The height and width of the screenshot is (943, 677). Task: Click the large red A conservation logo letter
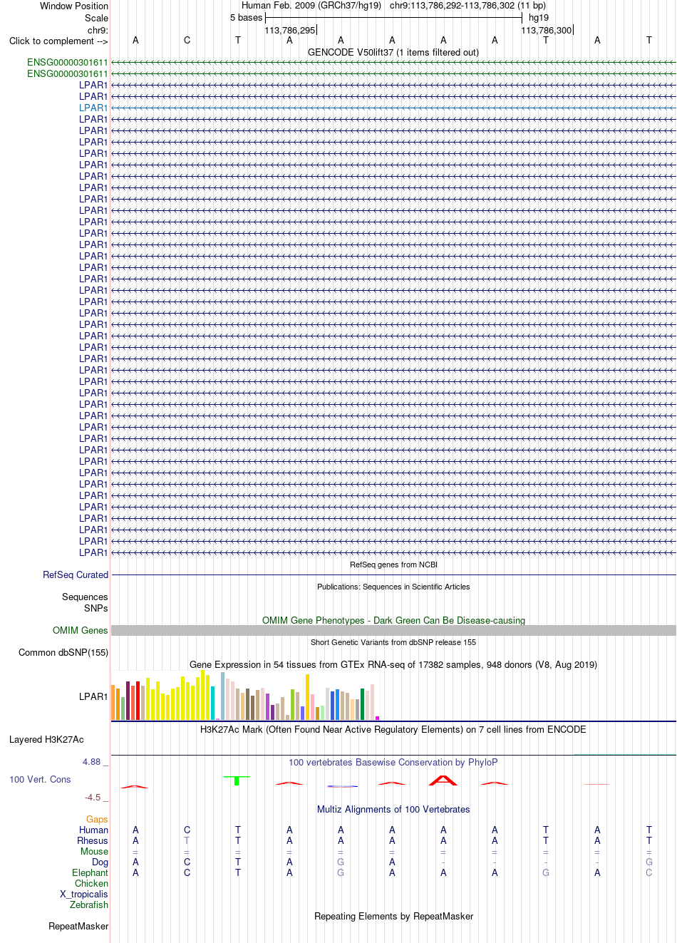(443, 780)
